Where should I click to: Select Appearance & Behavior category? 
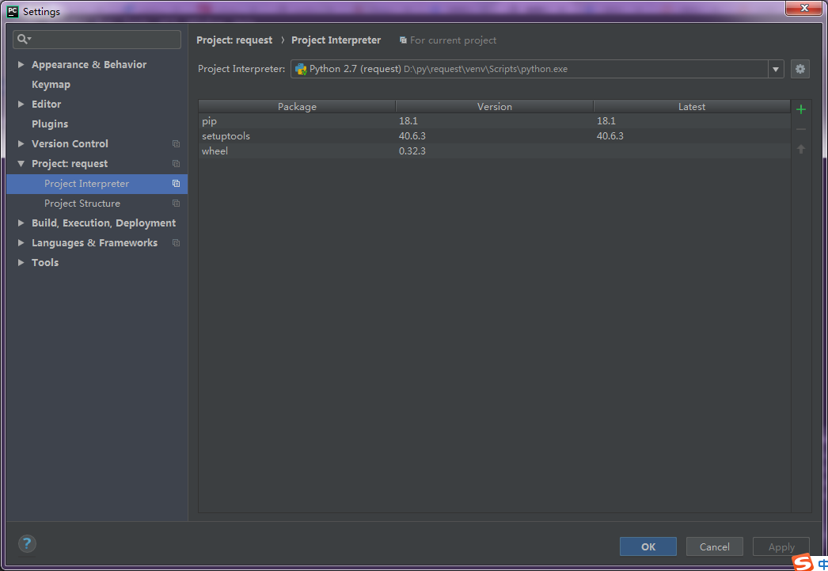coord(89,64)
